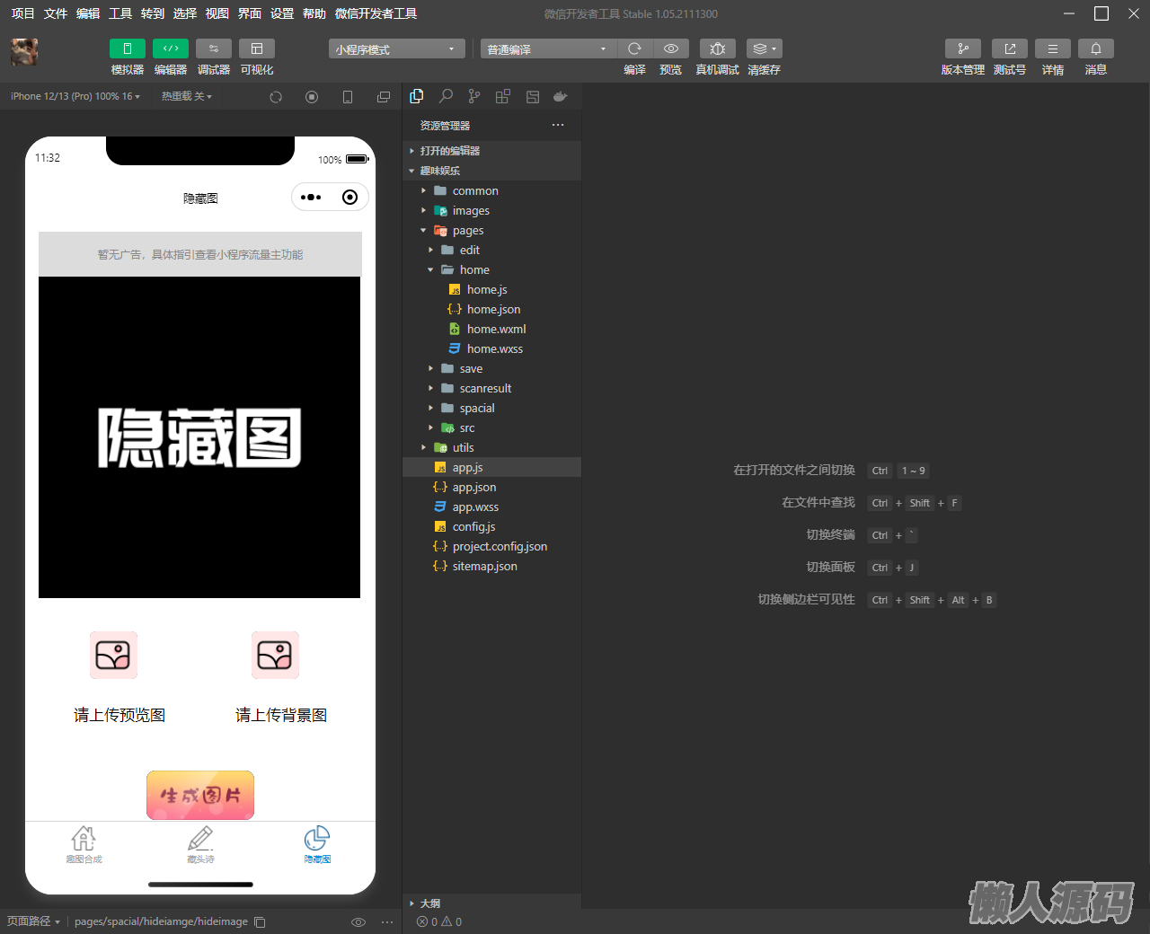Click the 编译 compile refresh icon
This screenshot has height=934, width=1150.
[x=634, y=48]
